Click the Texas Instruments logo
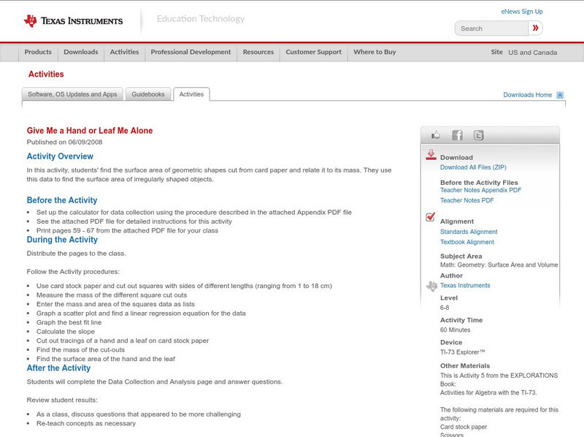This screenshot has width=584, height=437. (74, 21)
